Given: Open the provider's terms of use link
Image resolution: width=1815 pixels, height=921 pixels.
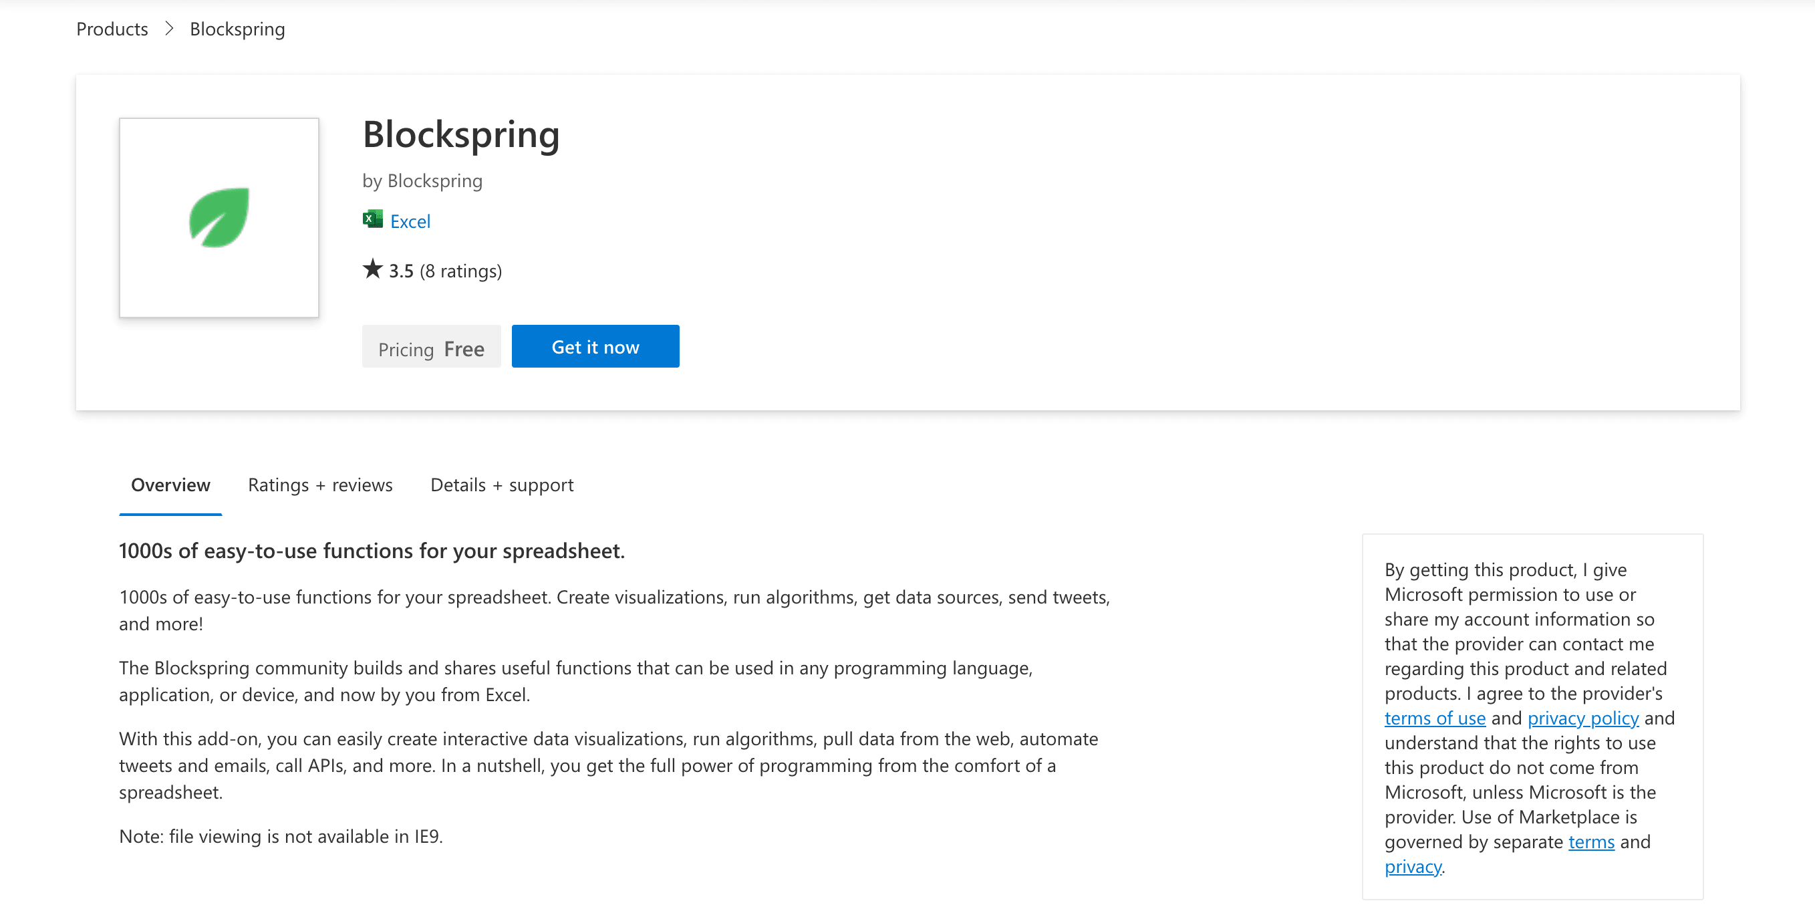Looking at the screenshot, I should (1435, 717).
